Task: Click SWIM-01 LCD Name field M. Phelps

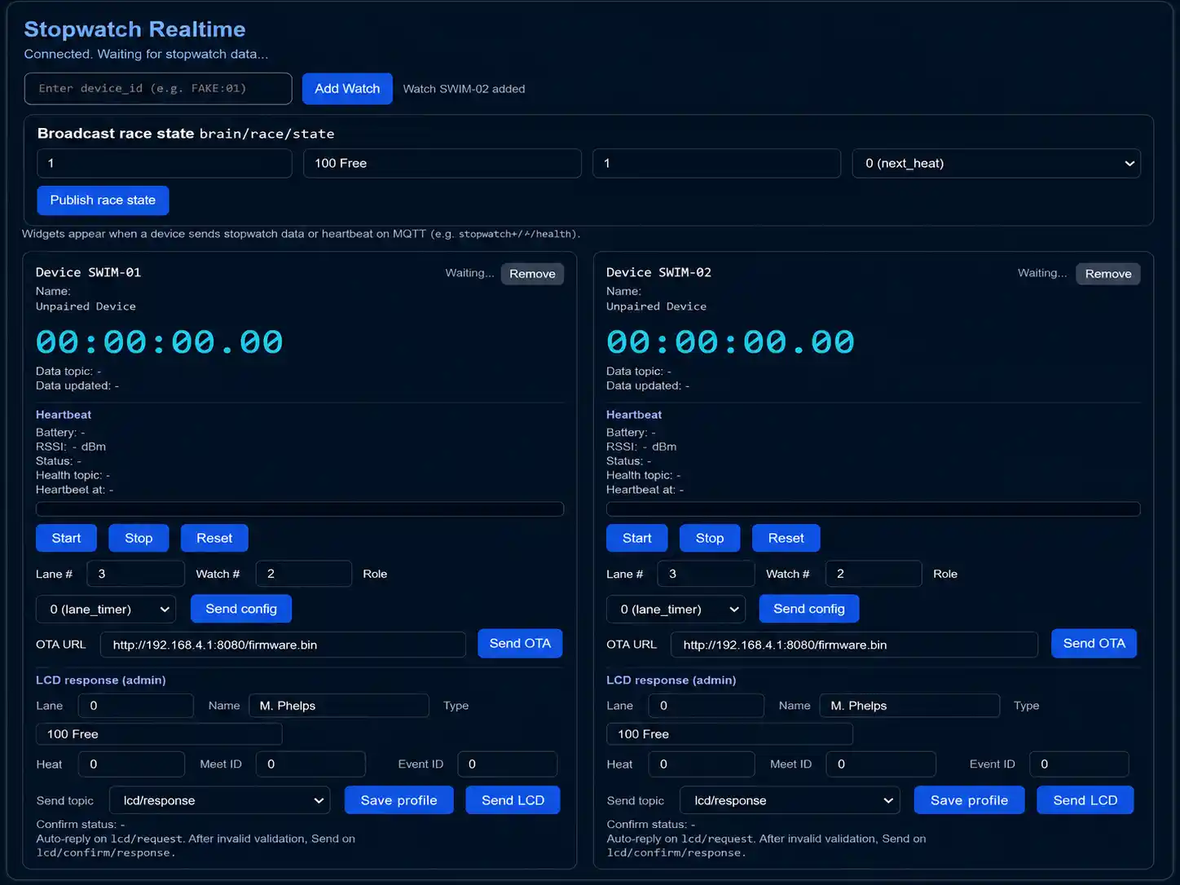Action: click(x=339, y=706)
